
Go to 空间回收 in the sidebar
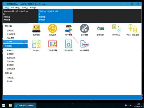[10, 30]
